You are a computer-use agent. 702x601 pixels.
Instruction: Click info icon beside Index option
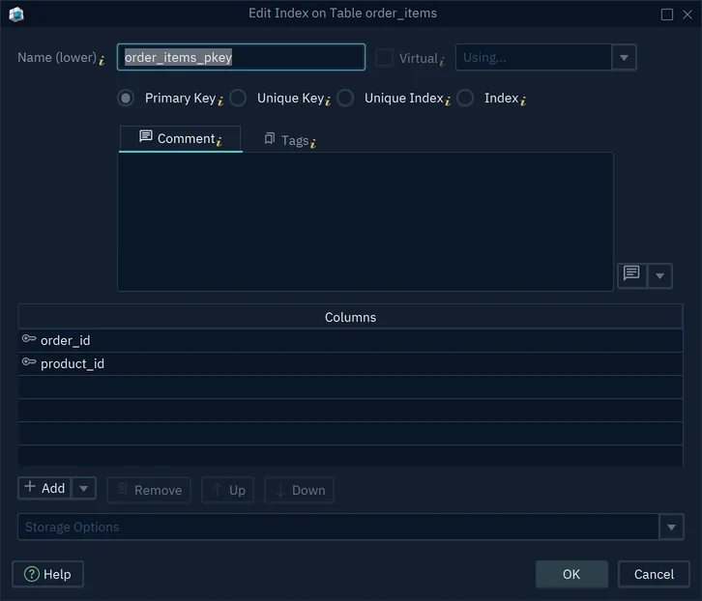pos(523,101)
